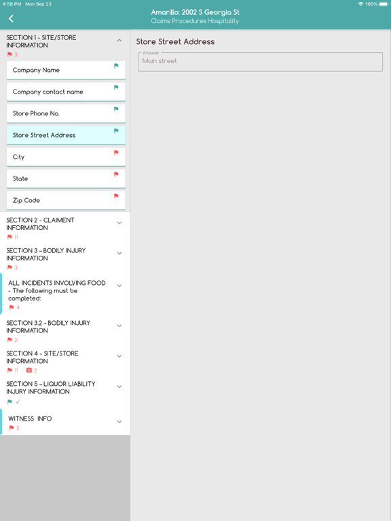Click the WITNESS INFO title text
391x521 pixels.
(30, 419)
